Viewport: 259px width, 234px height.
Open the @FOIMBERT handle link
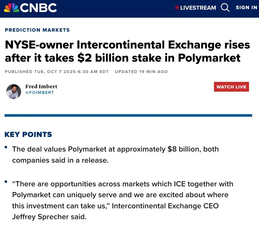pyautogui.click(x=40, y=93)
